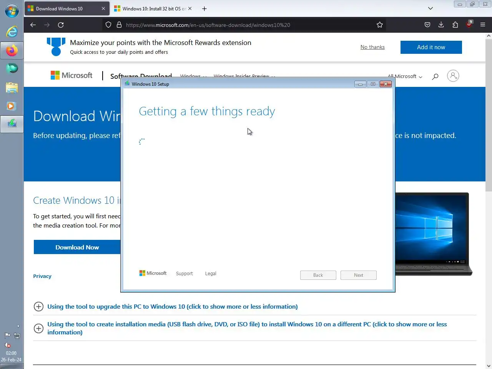The width and height of the screenshot is (492, 369).
Task: Click Back button in Windows 10 Setup
Action: pyautogui.click(x=318, y=275)
